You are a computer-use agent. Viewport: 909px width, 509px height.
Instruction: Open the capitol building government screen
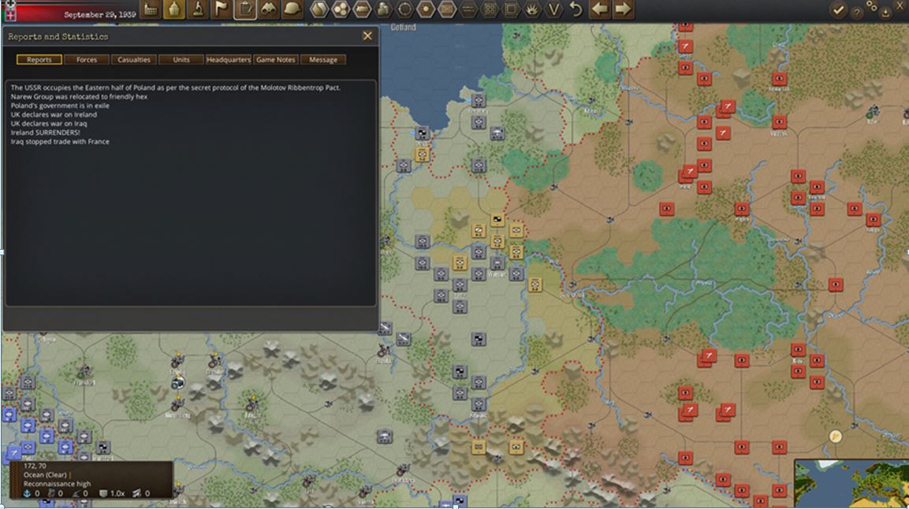pyautogui.click(x=174, y=9)
